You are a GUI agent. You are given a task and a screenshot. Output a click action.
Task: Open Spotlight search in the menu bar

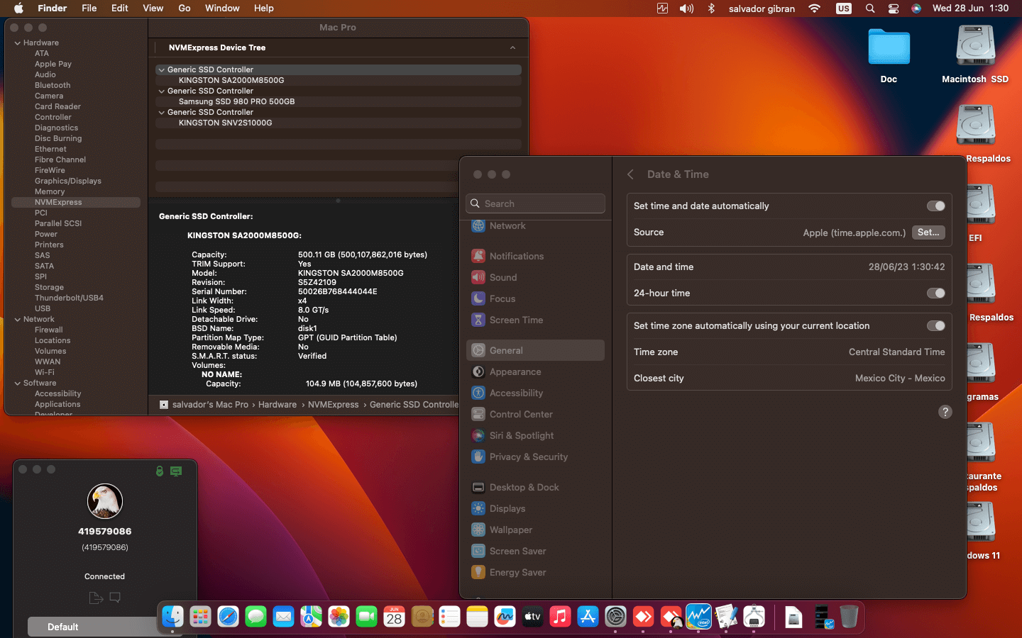[x=870, y=9]
